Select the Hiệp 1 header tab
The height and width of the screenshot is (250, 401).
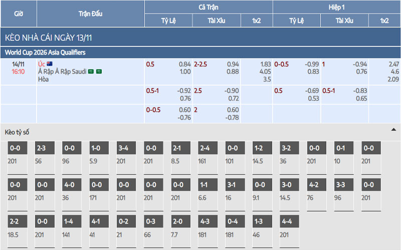click(x=336, y=7)
